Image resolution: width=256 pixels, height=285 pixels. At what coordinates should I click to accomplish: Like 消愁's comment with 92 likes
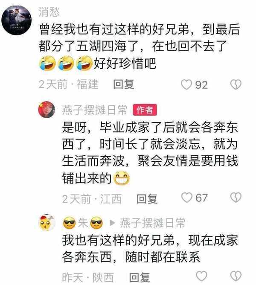[186, 84]
